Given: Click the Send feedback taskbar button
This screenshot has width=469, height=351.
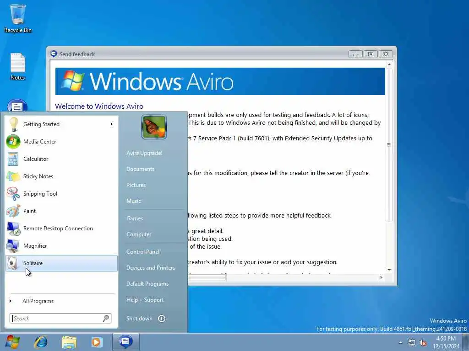Looking at the screenshot, I should pyautogui.click(x=125, y=342).
